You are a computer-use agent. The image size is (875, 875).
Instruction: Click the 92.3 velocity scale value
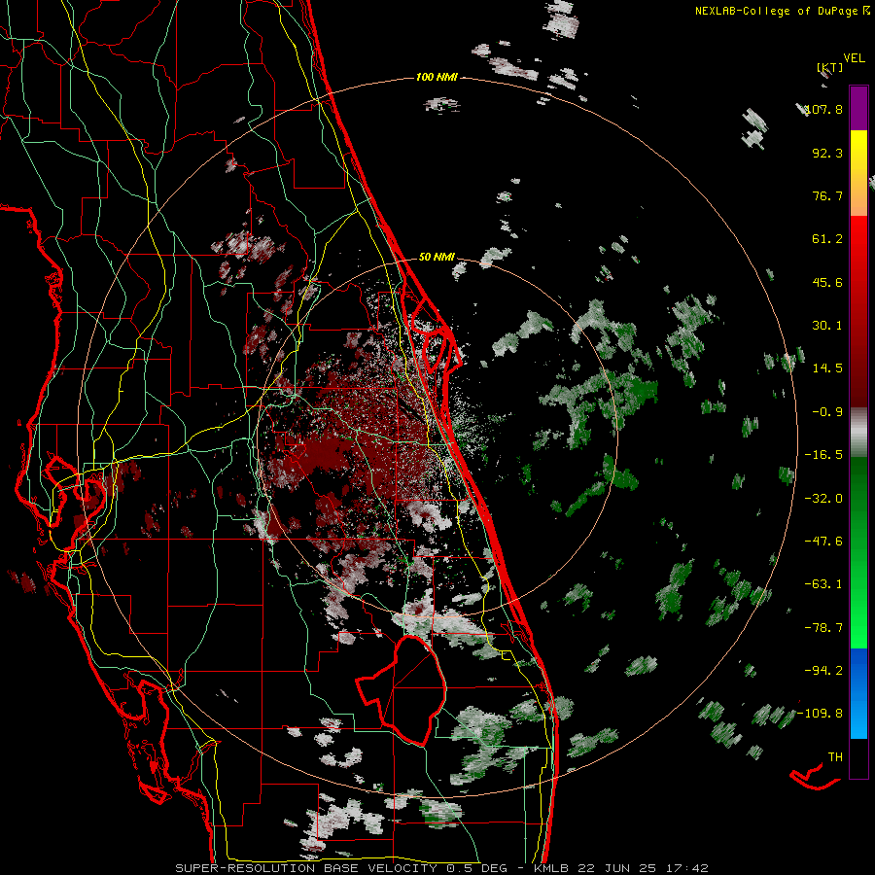coord(827,153)
